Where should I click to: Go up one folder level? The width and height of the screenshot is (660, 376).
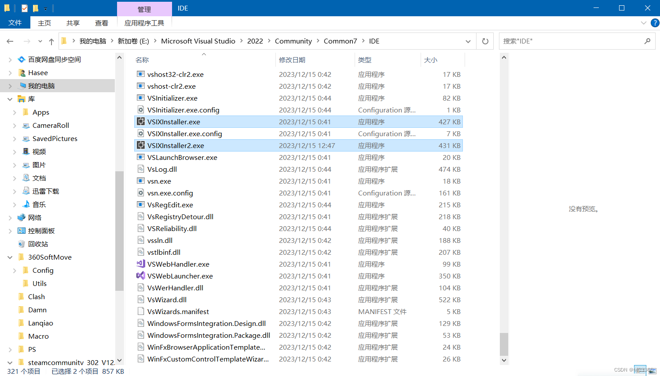51,41
